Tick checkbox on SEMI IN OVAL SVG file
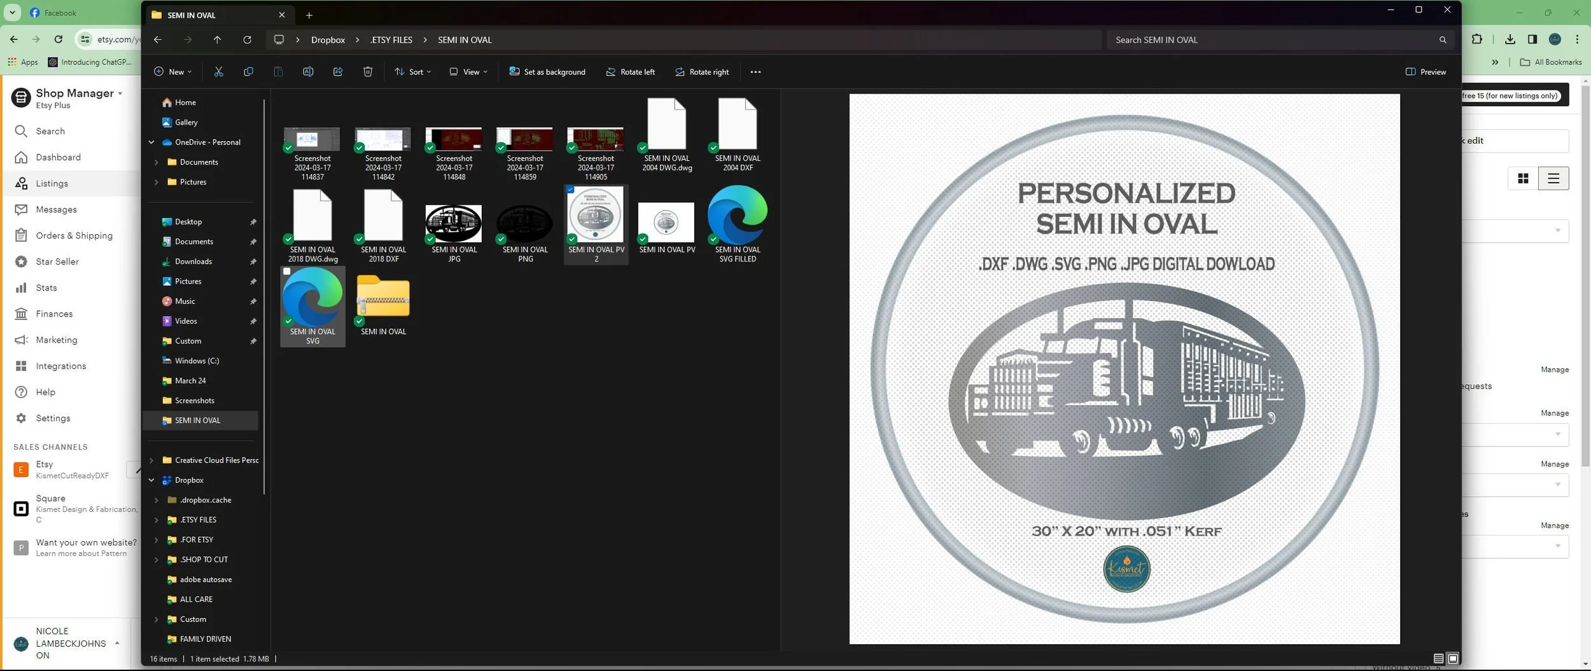The height and width of the screenshot is (671, 1591). click(287, 272)
